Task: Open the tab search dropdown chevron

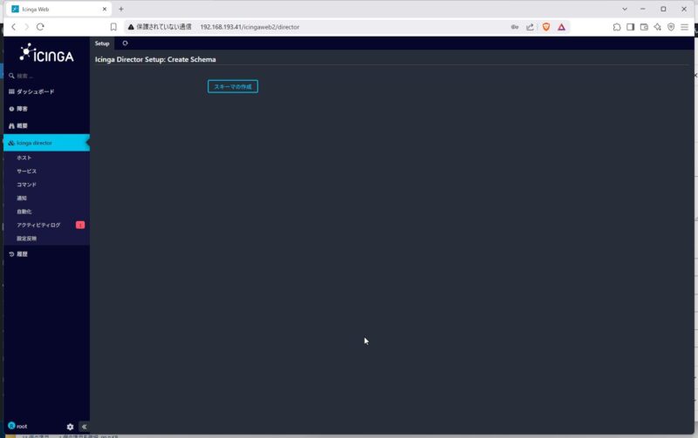Action: coord(625,9)
